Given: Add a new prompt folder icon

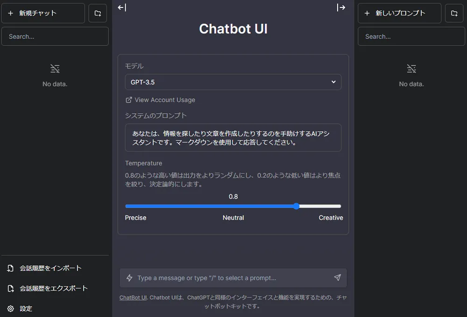Looking at the screenshot, I should [454, 13].
